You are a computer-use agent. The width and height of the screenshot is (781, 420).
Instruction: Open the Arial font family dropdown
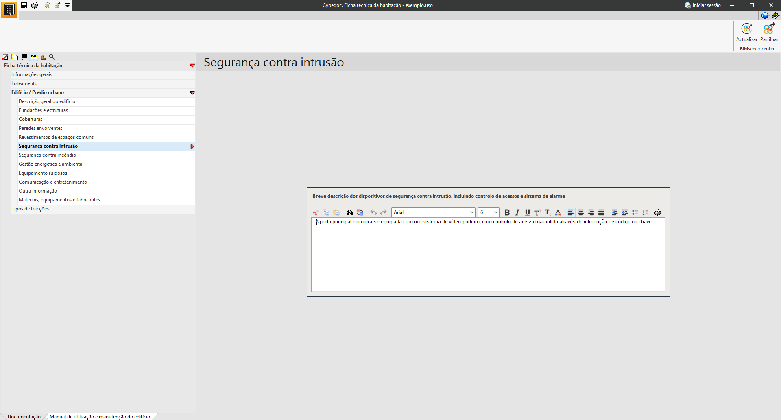point(433,212)
